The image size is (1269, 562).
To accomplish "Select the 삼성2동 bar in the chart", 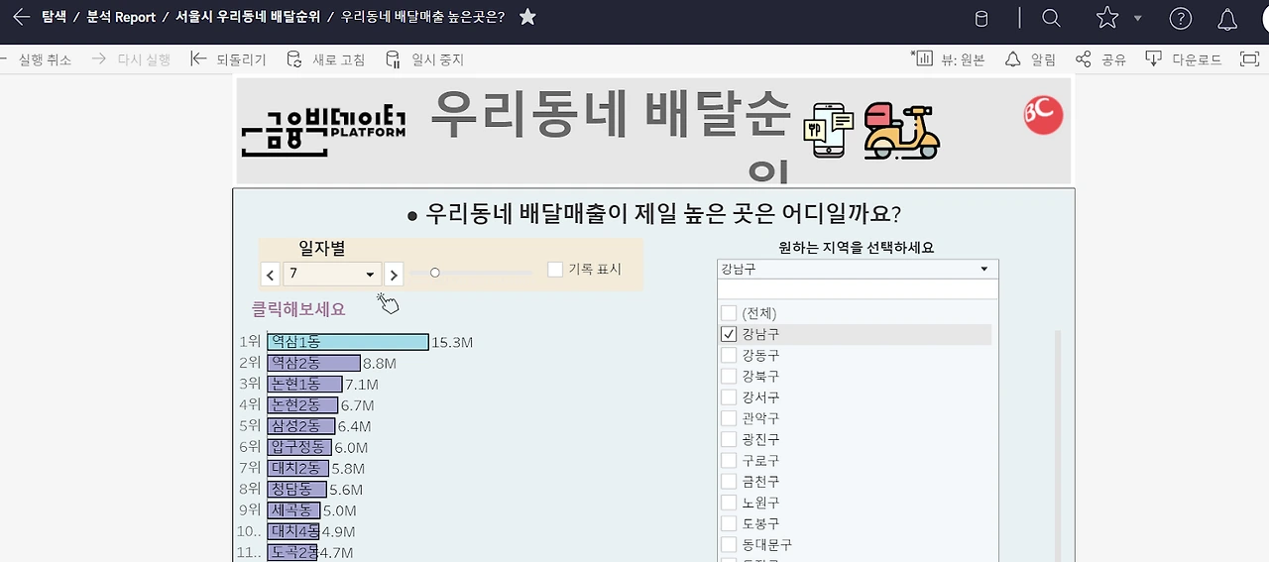I will [301, 426].
